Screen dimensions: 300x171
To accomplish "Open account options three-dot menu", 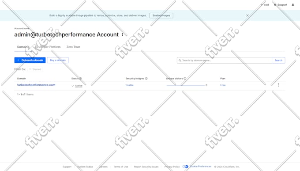I will click(123, 35).
